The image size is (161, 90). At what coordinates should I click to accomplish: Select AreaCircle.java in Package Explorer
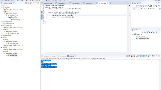[14, 43]
